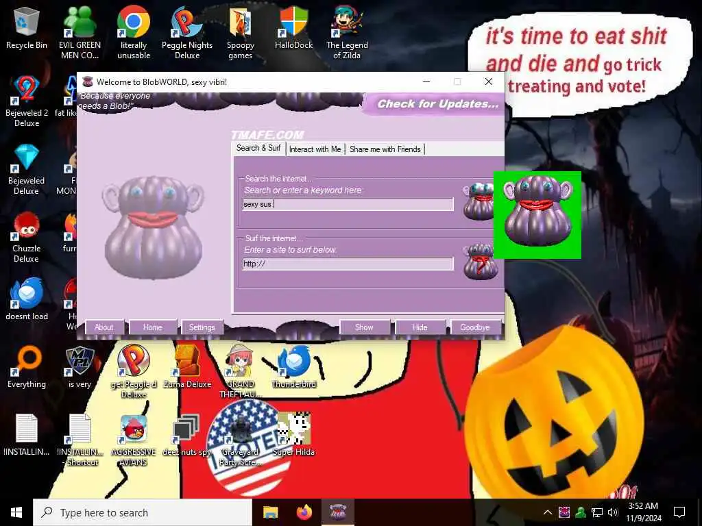The width and height of the screenshot is (702, 526).
Task: Click the purple blob system tray icon
Action: 565,512
